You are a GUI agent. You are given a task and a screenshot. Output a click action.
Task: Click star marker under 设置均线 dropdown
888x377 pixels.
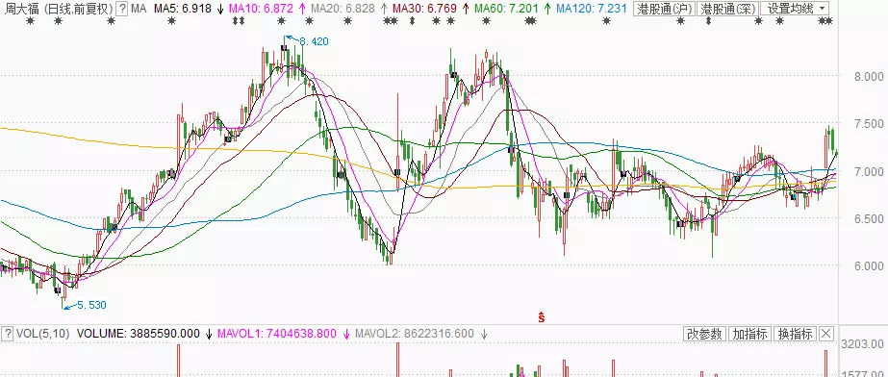pos(779,21)
